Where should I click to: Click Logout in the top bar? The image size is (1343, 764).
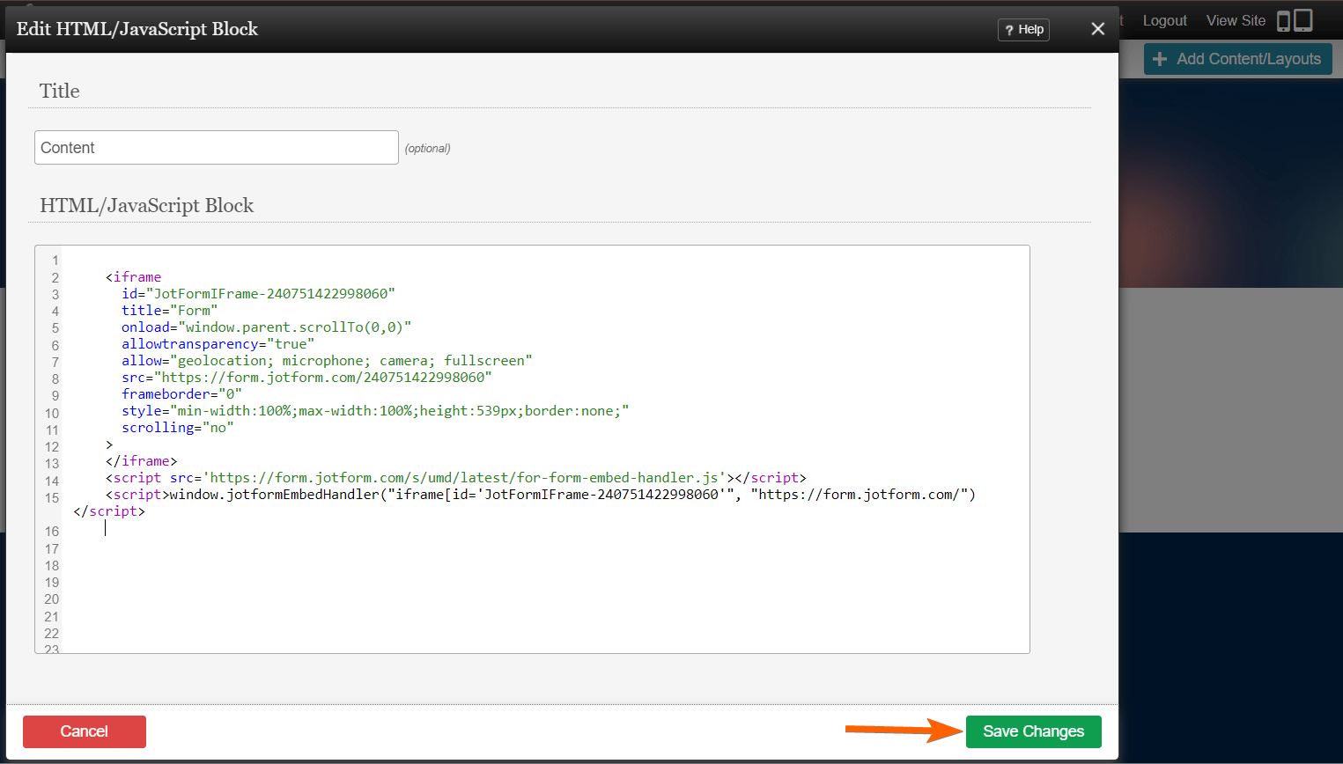coord(1164,19)
